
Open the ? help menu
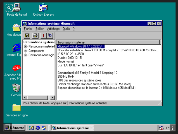(74, 29)
